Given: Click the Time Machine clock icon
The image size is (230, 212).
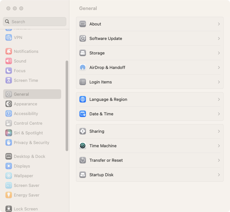Looking at the screenshot, I should click(83, 146).
